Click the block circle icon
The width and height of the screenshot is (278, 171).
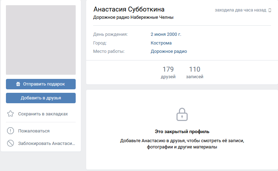coord(10,143)
